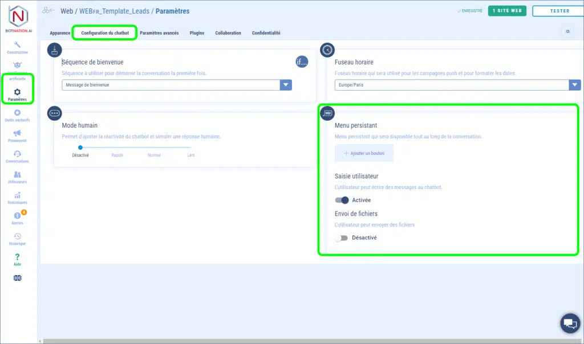Open the Plugins tab
Viewport: 584px width, 344px height.
click(x=197, y=33)
